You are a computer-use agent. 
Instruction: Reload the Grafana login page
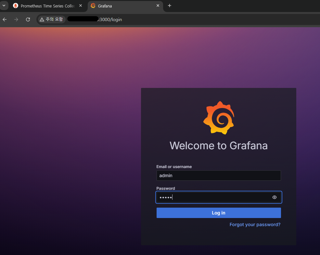coord(28,19)
